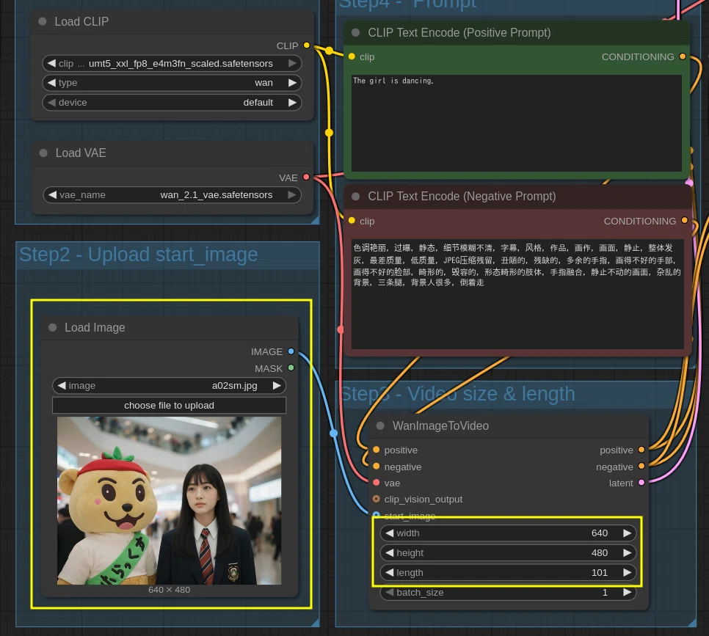Select previous clip_name model with left arrow
709x636 pixels.
coord(51,63)
